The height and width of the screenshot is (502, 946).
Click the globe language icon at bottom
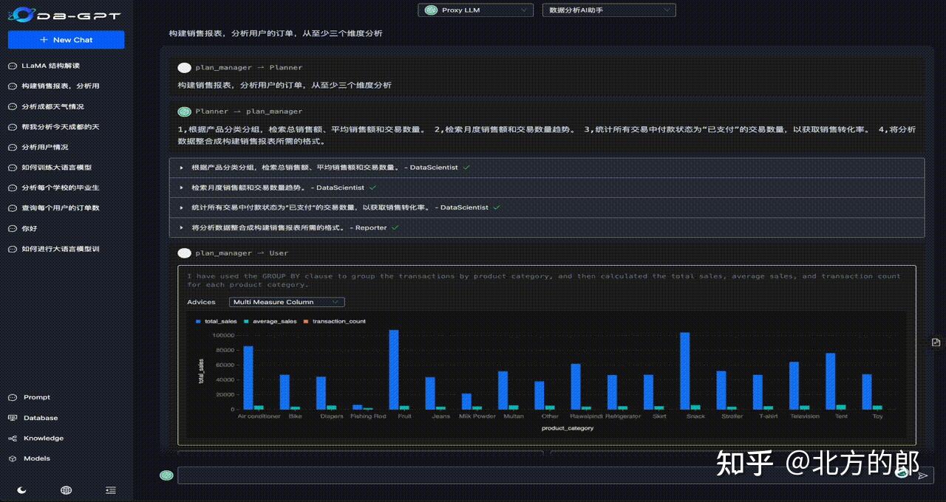67,489
